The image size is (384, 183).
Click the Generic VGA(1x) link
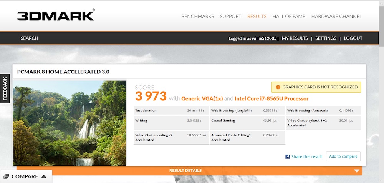[202, 98]
